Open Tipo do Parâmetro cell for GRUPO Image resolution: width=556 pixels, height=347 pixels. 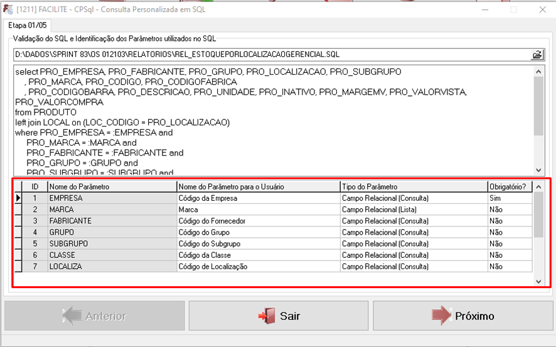coord(413,232)
